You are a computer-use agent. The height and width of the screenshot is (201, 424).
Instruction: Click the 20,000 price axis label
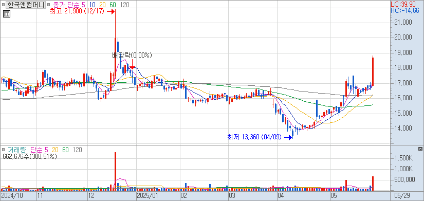(x=403, y=38)
